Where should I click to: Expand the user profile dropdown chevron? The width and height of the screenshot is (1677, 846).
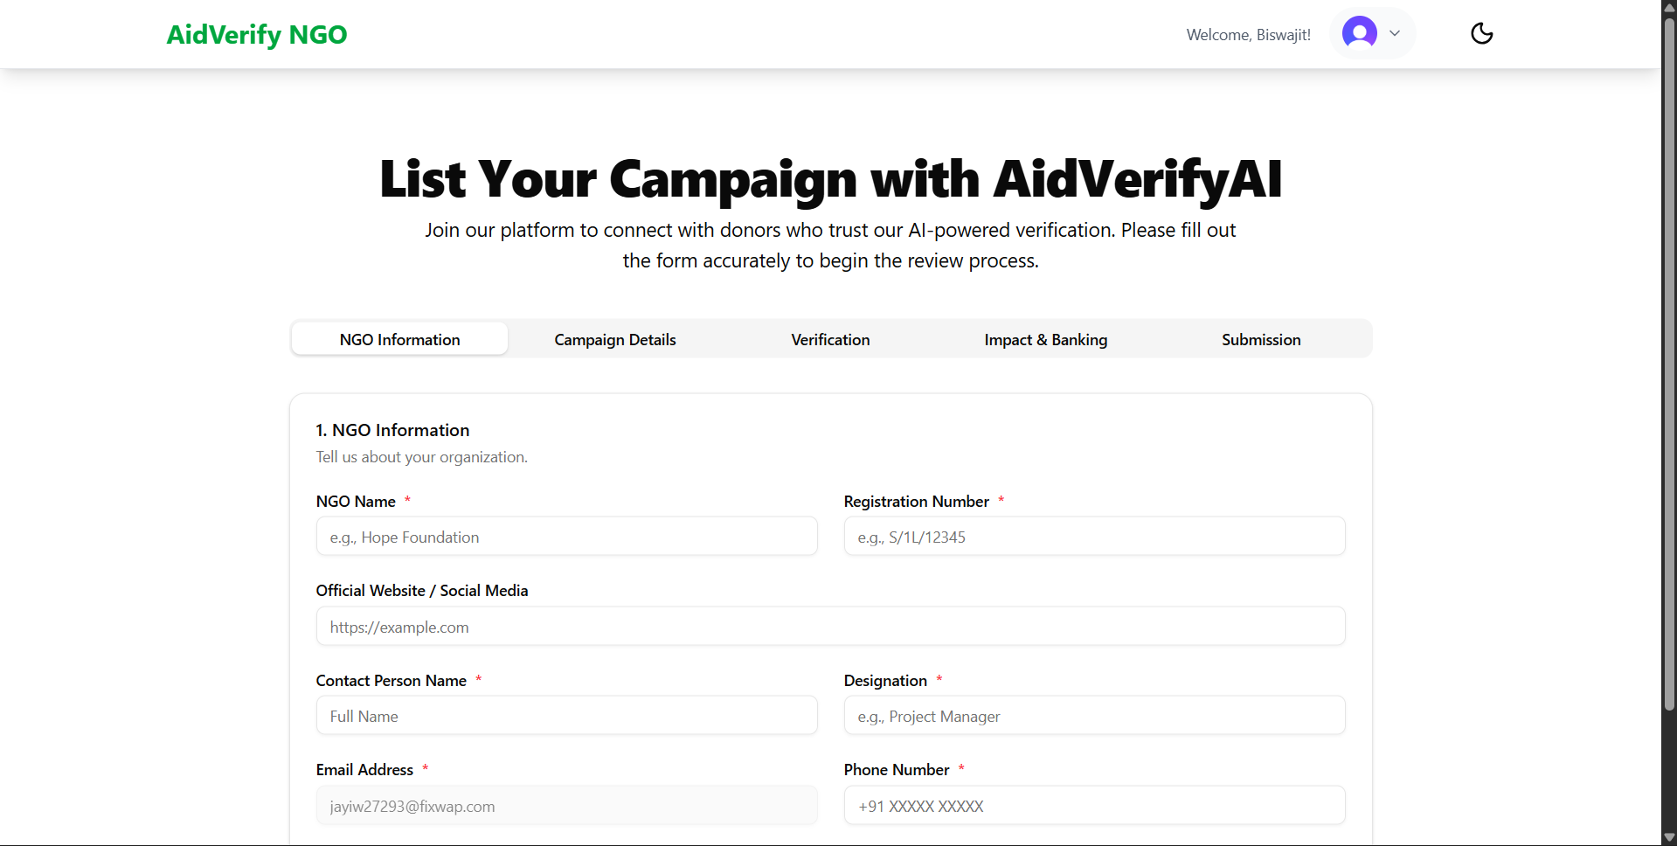tap(1395, 34)
